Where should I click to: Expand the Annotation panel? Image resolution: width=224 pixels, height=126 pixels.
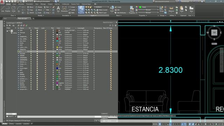[66, 15]
